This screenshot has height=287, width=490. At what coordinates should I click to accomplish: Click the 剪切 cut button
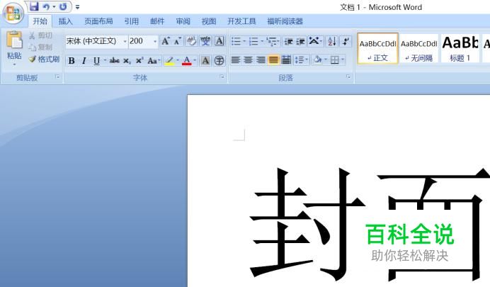(x=40, y=35)
